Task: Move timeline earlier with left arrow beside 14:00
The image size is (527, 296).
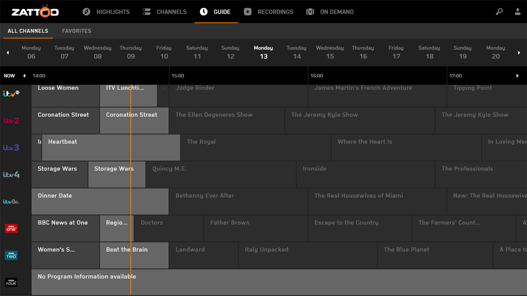Action: tap(24, 76)
